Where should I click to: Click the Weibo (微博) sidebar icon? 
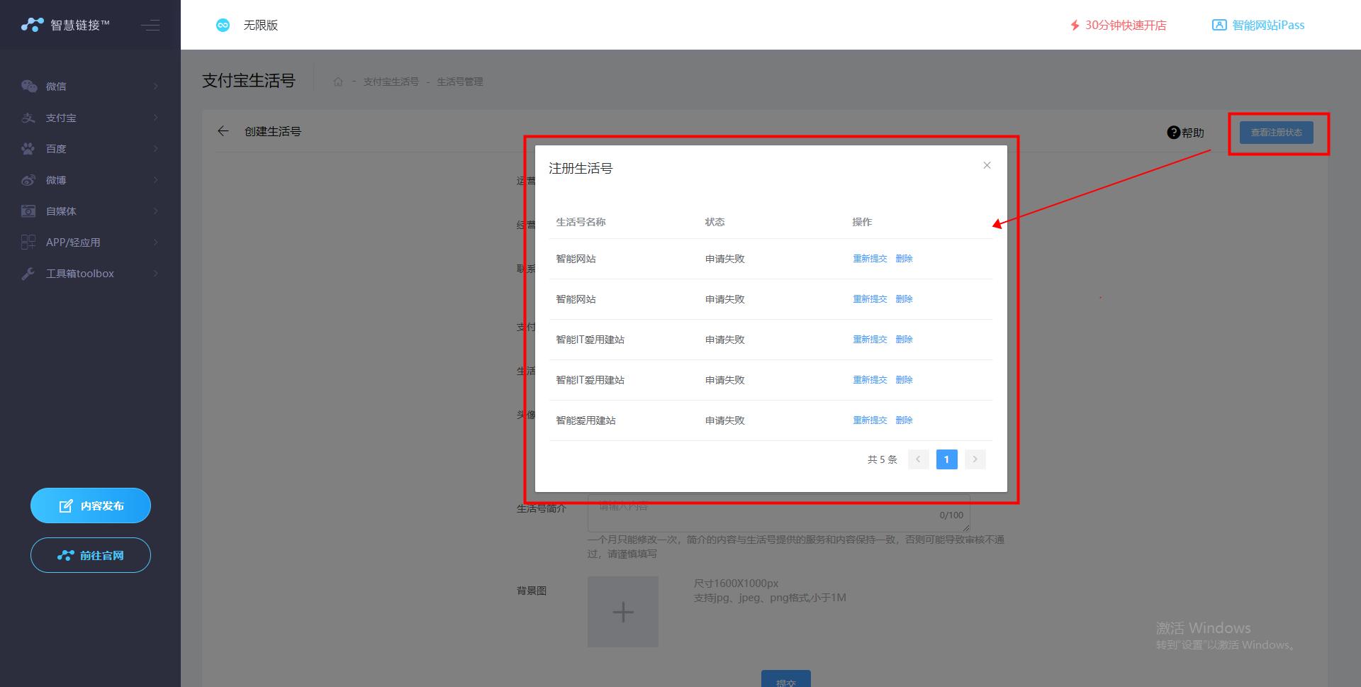tap(28, 179)
